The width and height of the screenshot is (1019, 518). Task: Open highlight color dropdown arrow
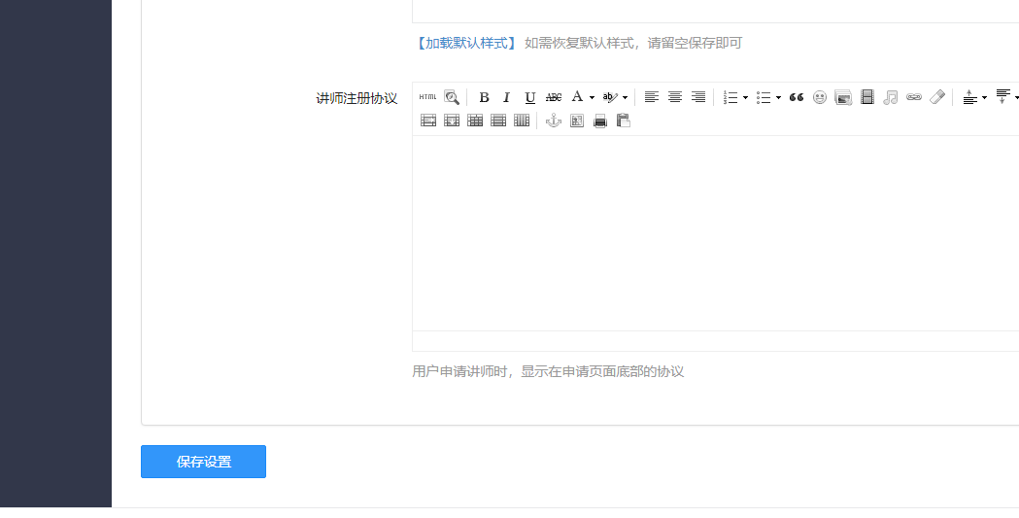click(626, 98)
